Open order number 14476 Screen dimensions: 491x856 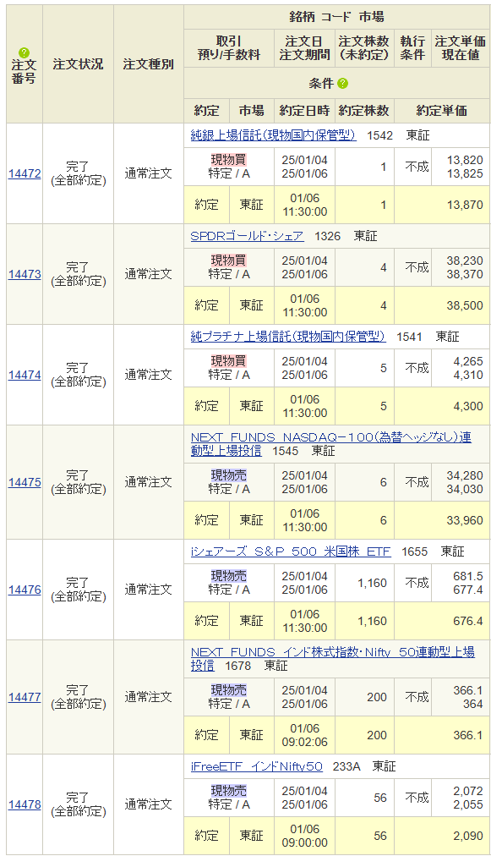25,590
